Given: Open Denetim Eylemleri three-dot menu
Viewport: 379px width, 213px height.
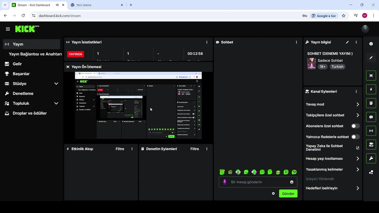Looking at the screenshot, I should pyautogui.click(x=207, y=149).
